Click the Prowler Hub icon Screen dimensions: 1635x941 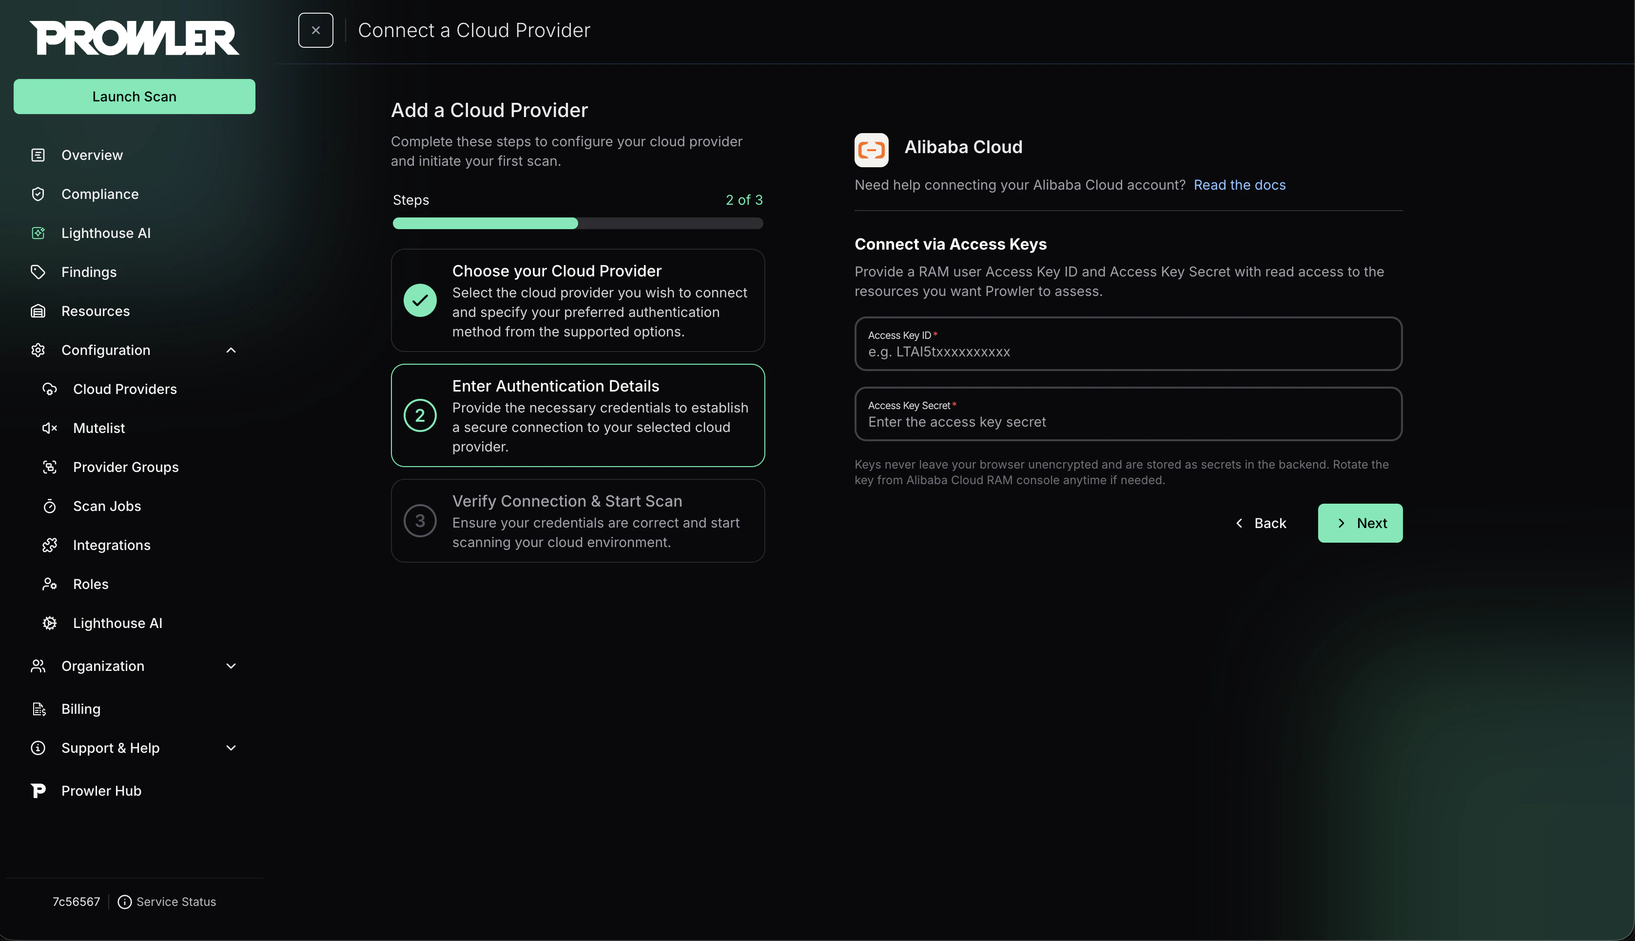[38, 790]
